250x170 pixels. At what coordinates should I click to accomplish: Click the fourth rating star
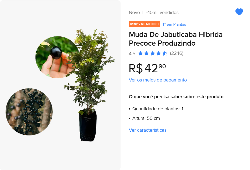159,53
